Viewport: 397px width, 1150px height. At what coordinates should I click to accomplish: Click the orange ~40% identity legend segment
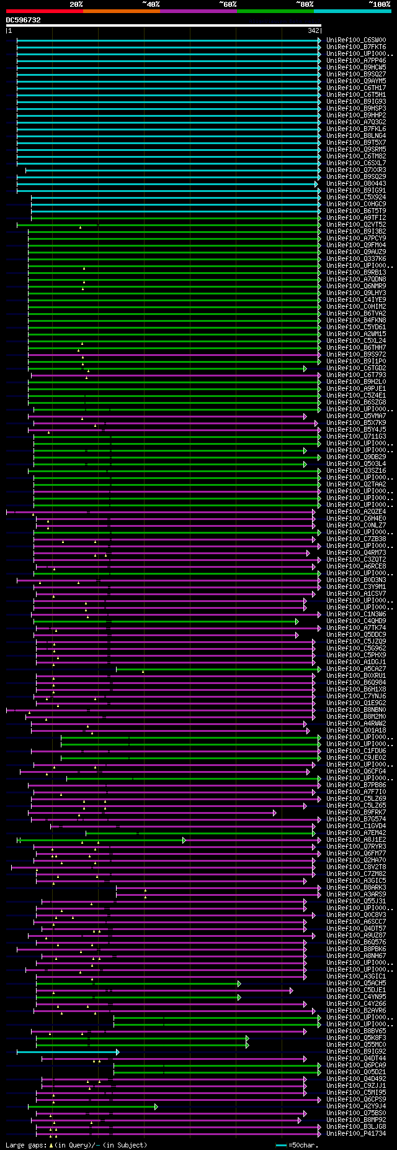point(122,11)
